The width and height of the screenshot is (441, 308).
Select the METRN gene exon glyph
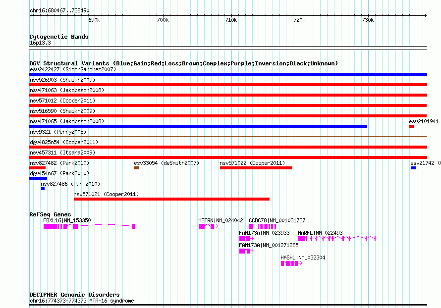click(x=202, y=226)
